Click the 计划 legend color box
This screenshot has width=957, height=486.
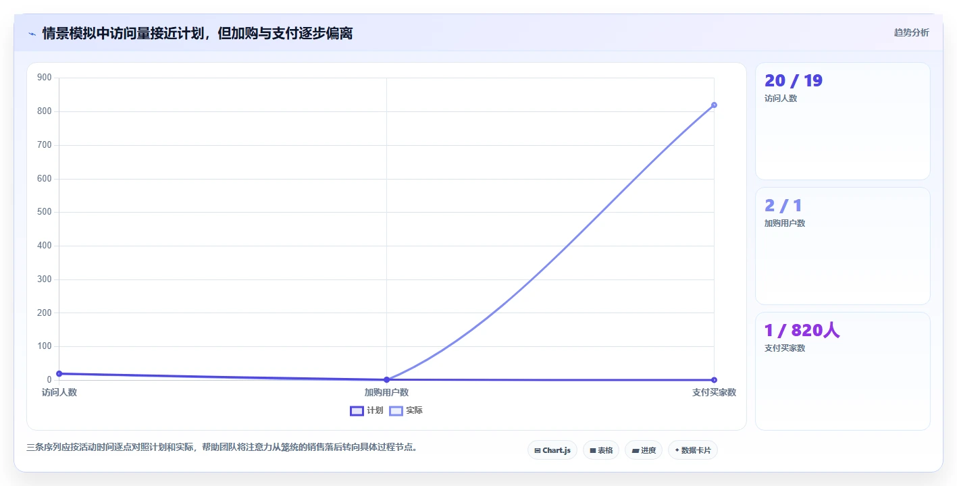tap(357, 411)
